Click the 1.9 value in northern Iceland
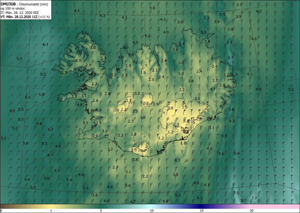Viewport: 300px width, 213px height. (x=143, y=73)
